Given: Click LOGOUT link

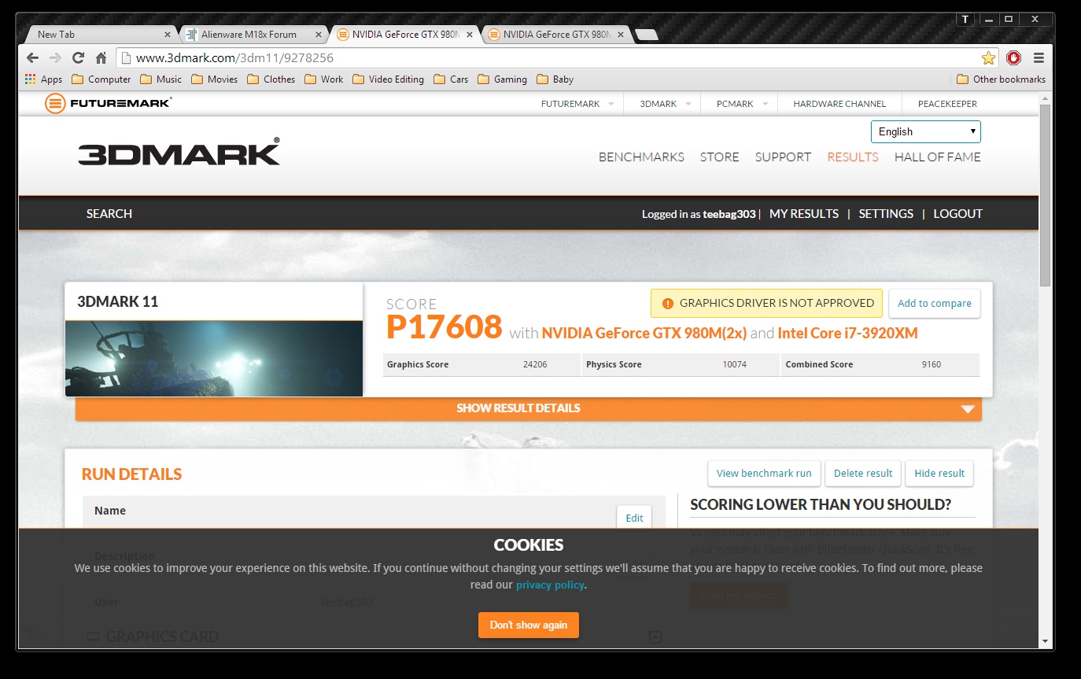Looking at the screenshot, I should 957,213.
